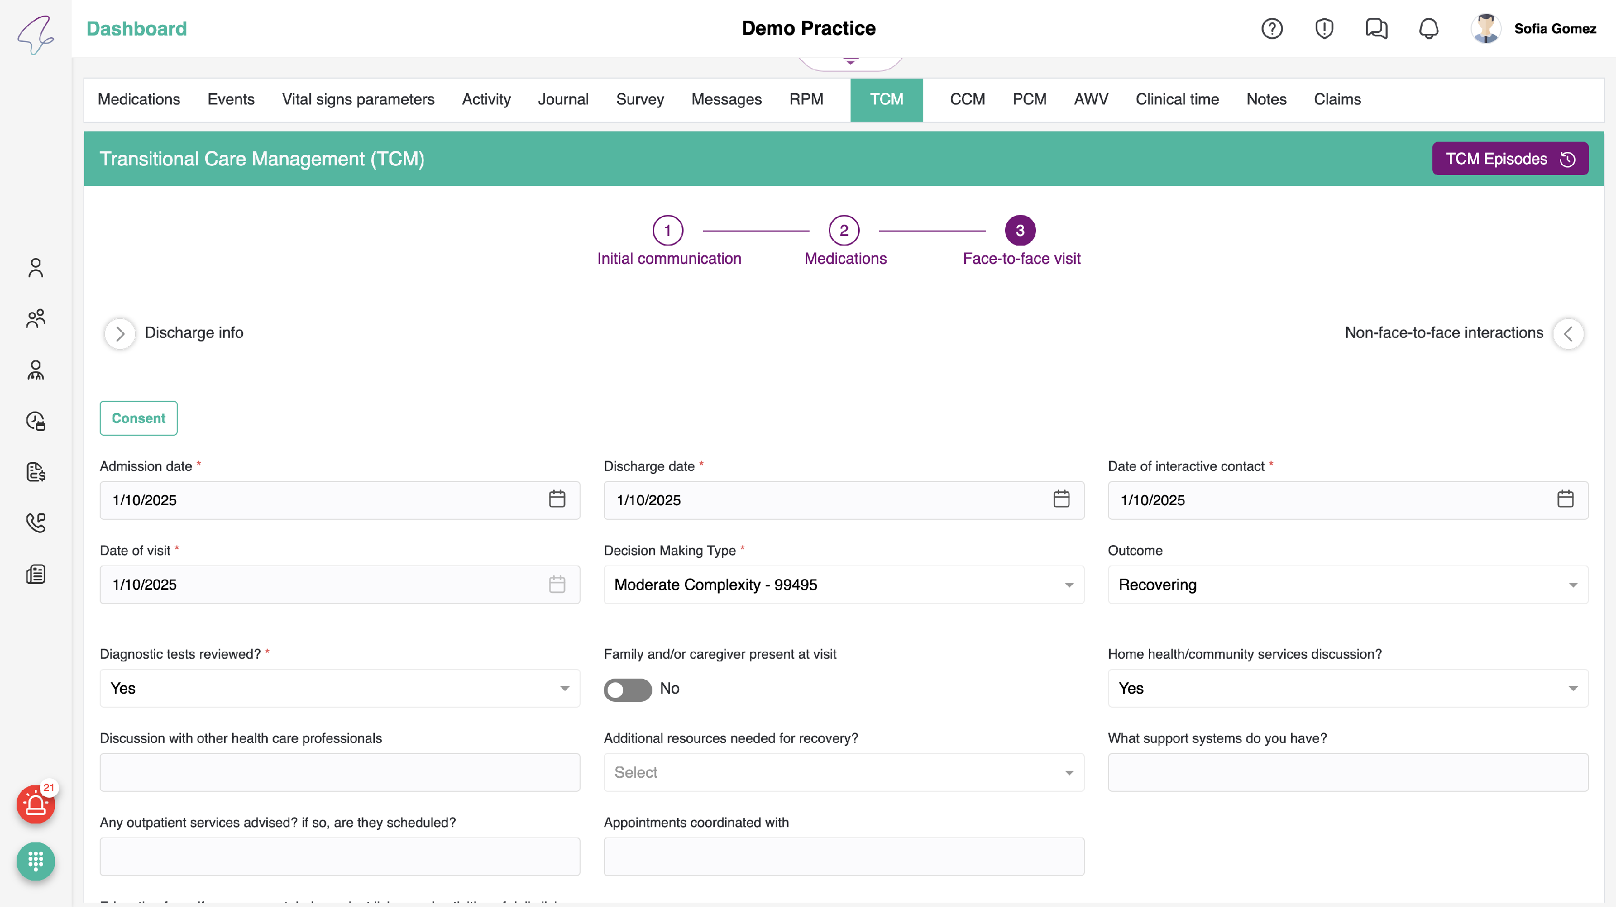Screen dimensions: 1616x907
Task: Click the red alarm alerts button
Action: tap(35, 804)
